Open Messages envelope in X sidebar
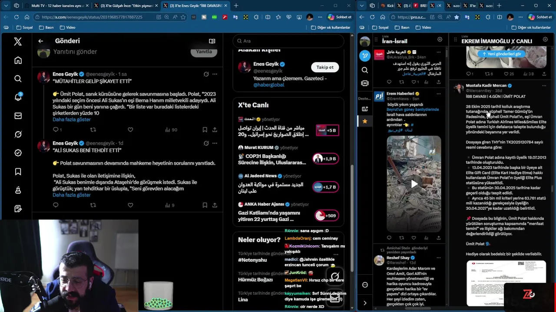This screenshot has width=556, height=312. pyautogui.click(x=18, y=116)
